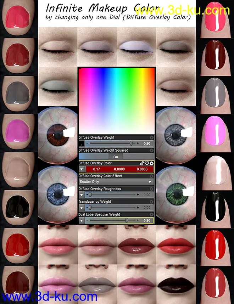Image resolution: width=234 pixels, height=304 pixels.
Task: Open the Diffuse Overlay Color Effect dropdown
Action: tap(116, 182)
